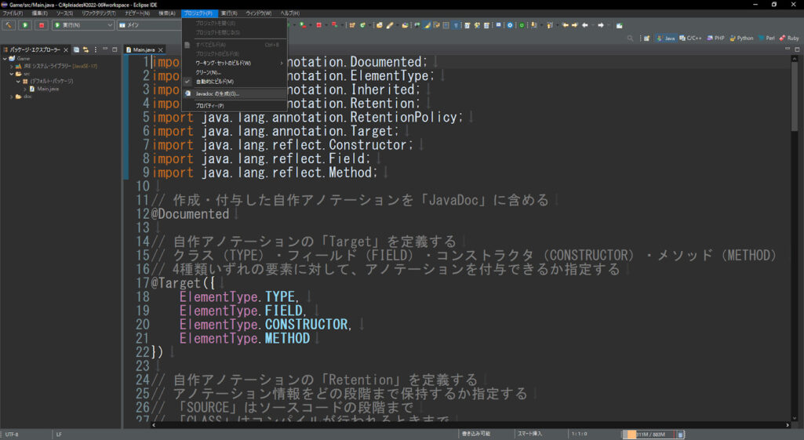The width and height of the screenshot is (804, 440).
Task: Maximize the editor area
Action: (798, 49)
